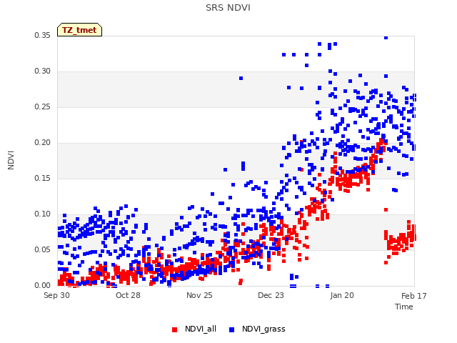The width and height of the screenshot is (457, 343).
Task: Click the 0.15 y-axis tick label
Action: pos(43,178)
